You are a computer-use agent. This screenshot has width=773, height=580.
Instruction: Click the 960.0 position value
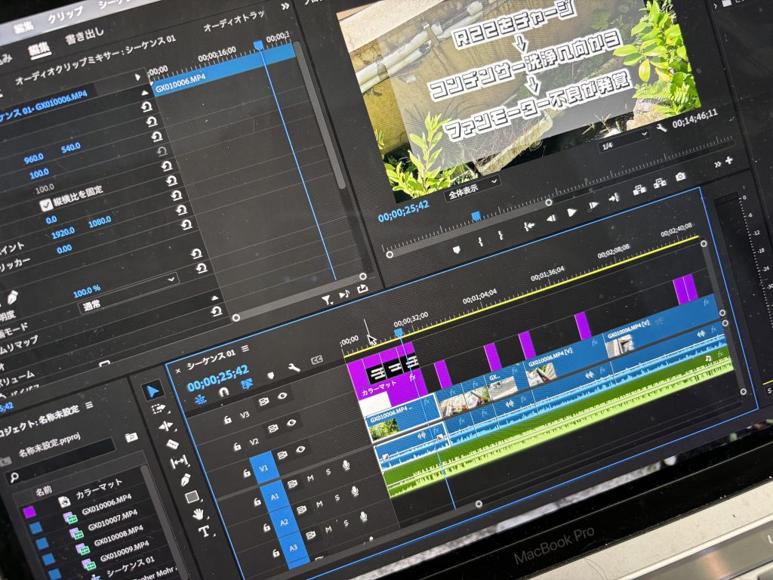point(32,159)
